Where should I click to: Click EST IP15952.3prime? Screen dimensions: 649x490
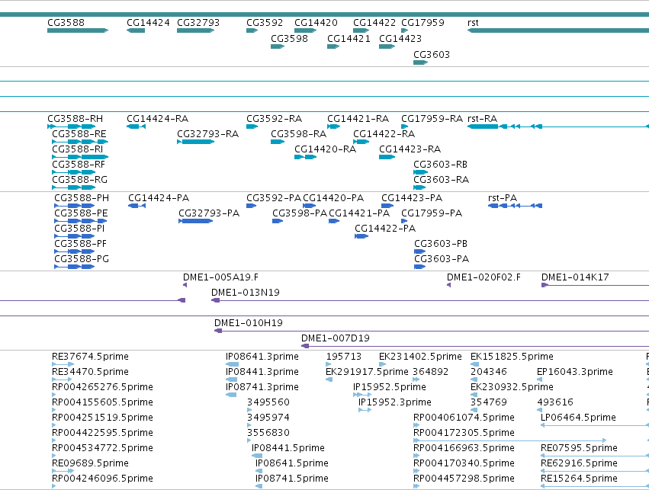click(365, 410)
